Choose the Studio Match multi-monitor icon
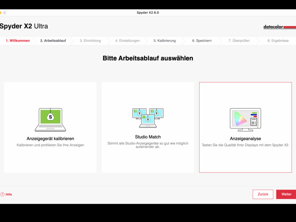This screenshot has height=222, width=296. 148,118
